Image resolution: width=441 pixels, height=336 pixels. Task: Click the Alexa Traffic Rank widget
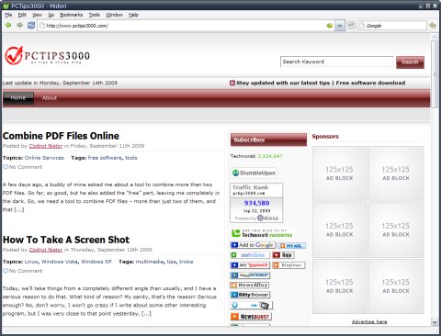[x=256, y=203]
